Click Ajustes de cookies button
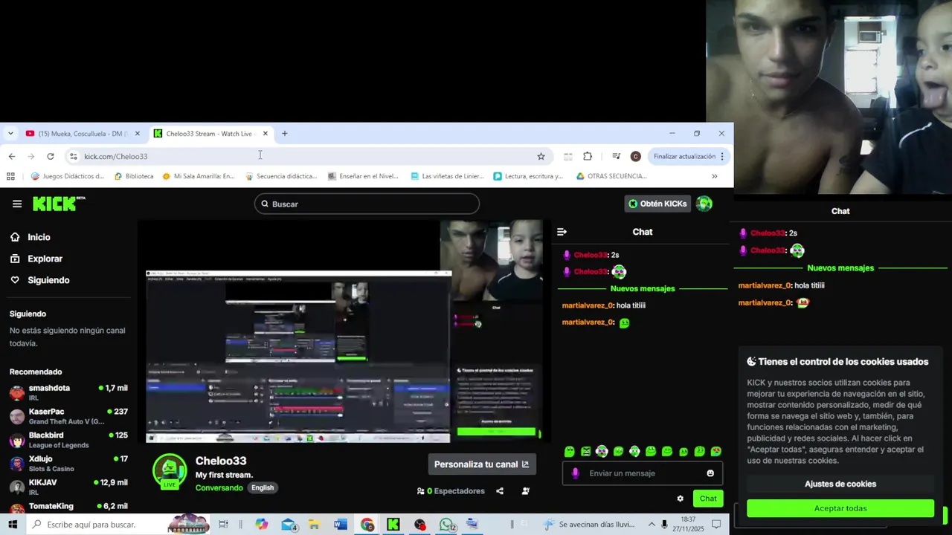 840,484
